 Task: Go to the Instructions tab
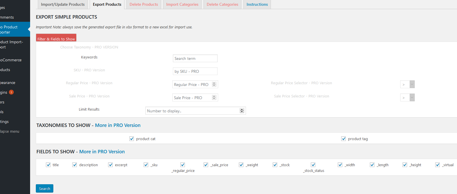(257, 5)
